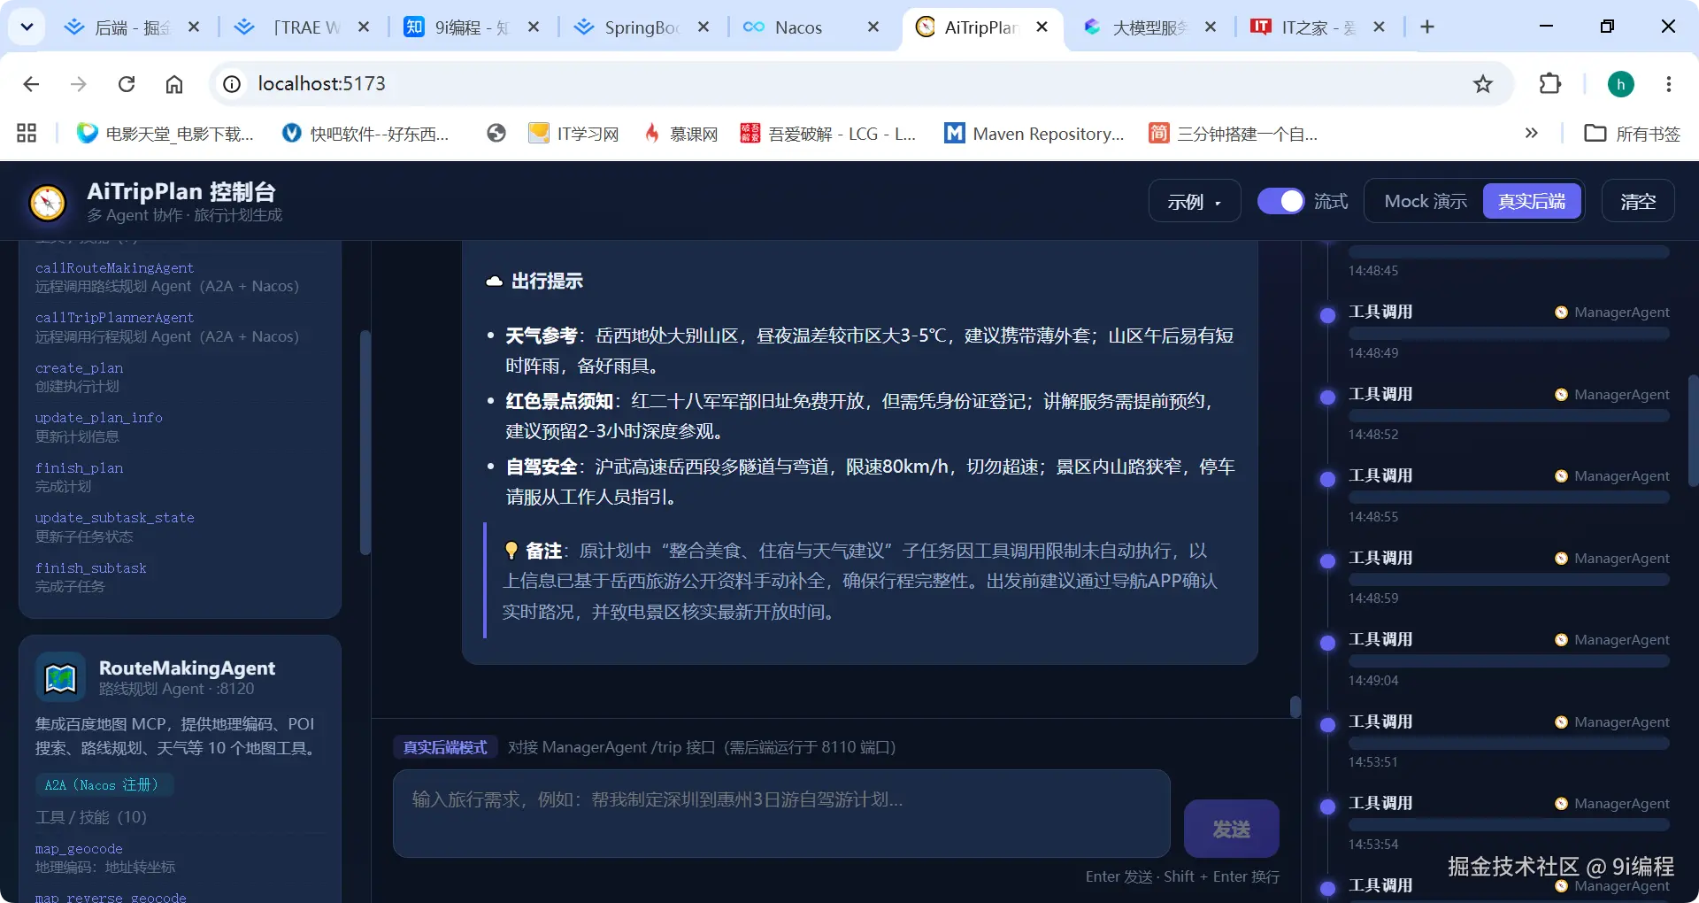The image size is (1699, 903).
Task: Go forward to next page
Action: point(79,84)
